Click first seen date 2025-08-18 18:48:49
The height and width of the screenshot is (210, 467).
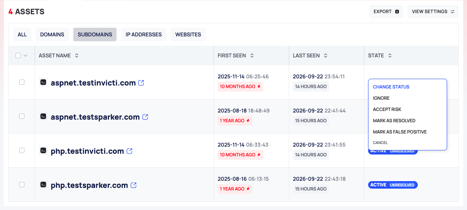[x=244, y=111]
